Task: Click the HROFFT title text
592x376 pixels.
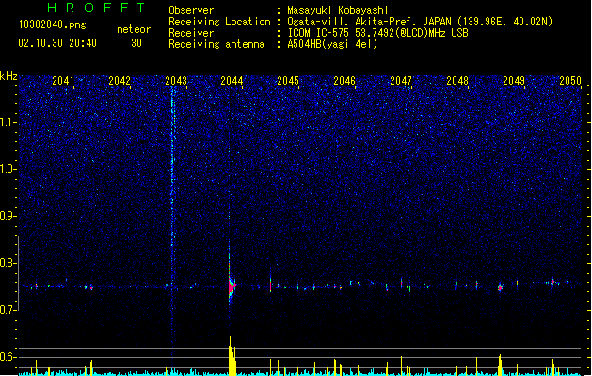Action: (x=96, y=8)
